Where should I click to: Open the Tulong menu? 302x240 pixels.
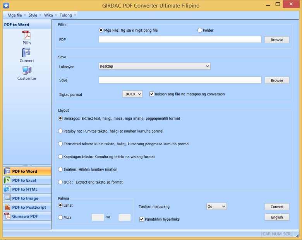pyautogui.click(x=68, y=15)
